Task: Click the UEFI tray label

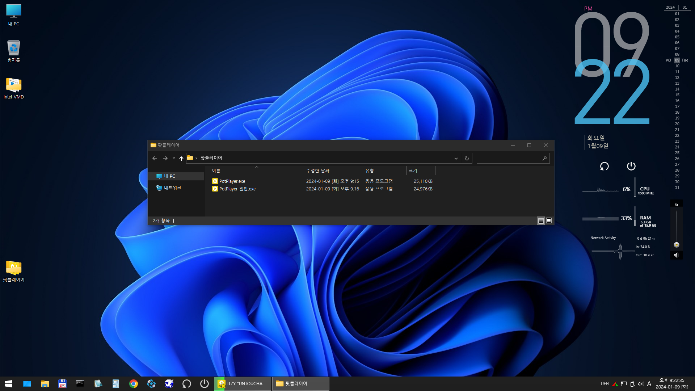Action: [x=605, y=384]
